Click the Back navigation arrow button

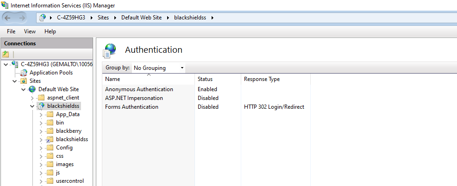tap(8, 18)
